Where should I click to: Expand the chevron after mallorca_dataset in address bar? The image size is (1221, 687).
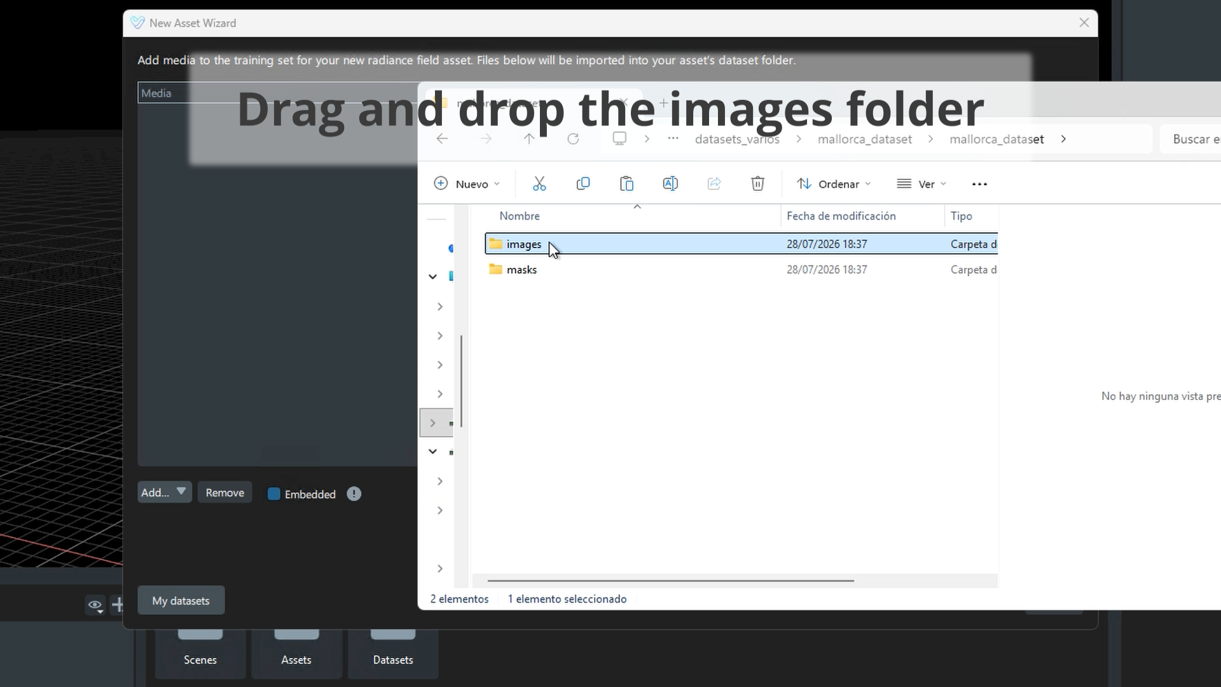(x=1063, y=139)
